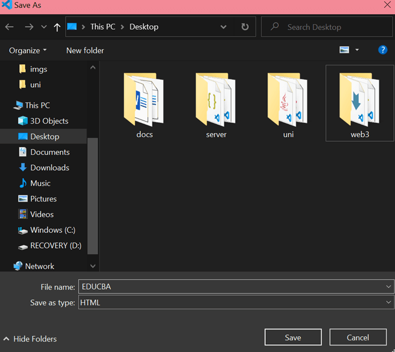Open Downloads in the sidebar

click(44, 168)
